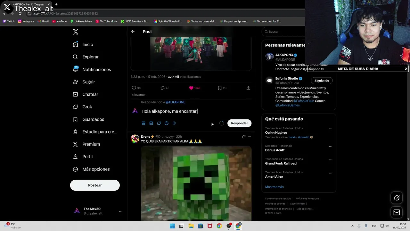Viewport: 410px width, 231px height.
Task: Click Siguiendo button for Eufonia Studio
Action: coord(322,81)
